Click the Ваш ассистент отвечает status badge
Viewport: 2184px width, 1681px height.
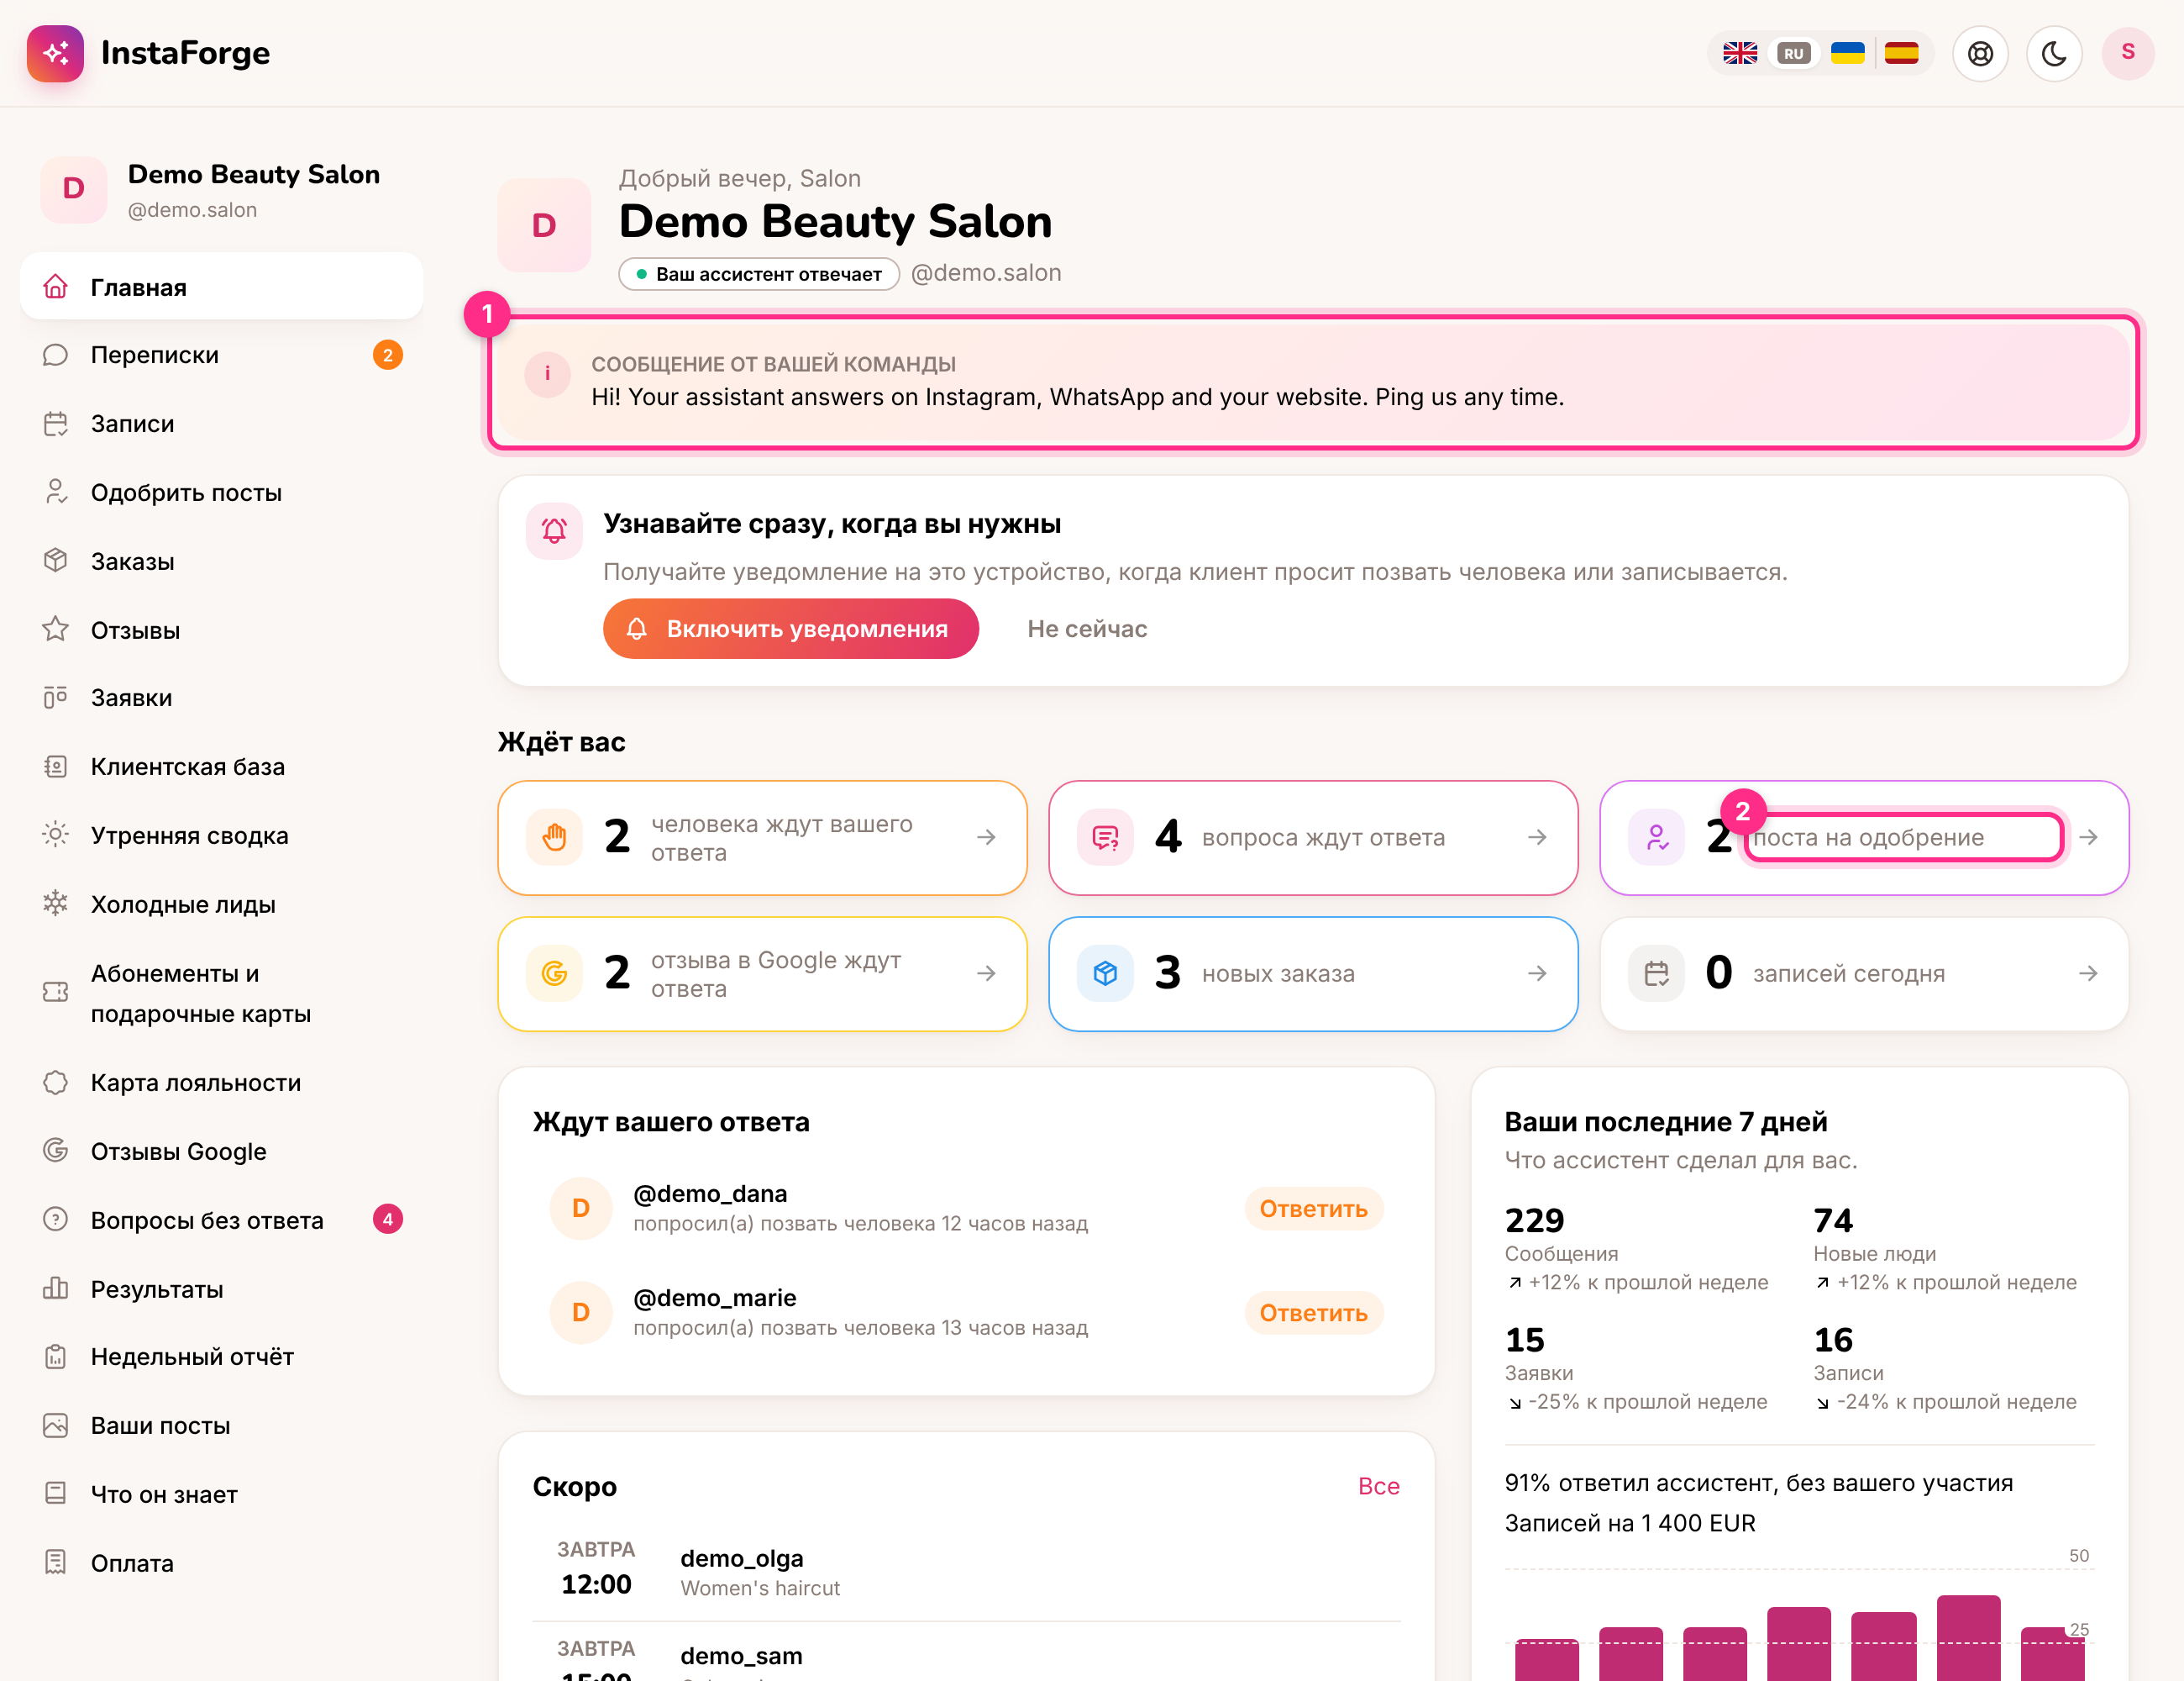pos(759,274)
